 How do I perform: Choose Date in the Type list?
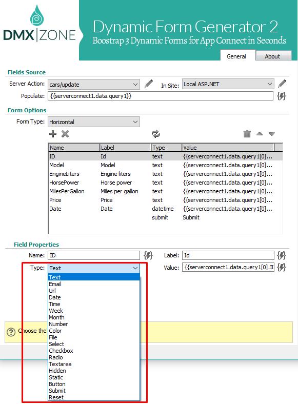(94, 297)
